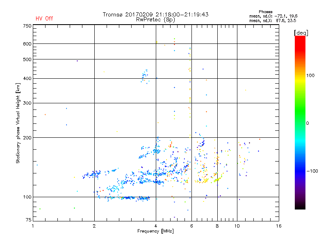Click the purple data point near 500 km
The height and width of the screenshot is (246, 328).
pos(77,61)
